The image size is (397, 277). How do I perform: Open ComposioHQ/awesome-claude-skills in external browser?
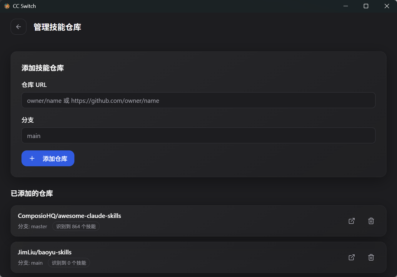point(352,221)
